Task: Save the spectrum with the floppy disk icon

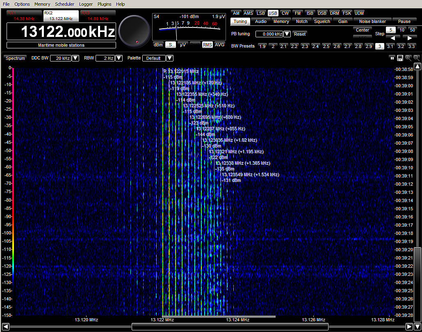Action: [x=400, y=58]
